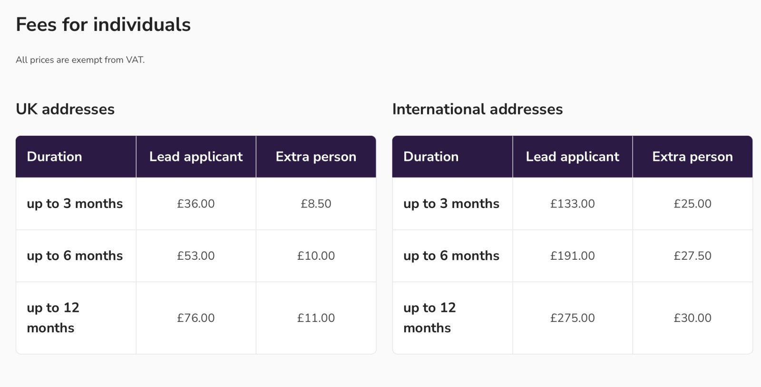Select the £8.50 extra person fee
The image size is (761, 387).
[316, 204]
